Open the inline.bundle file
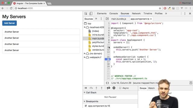The width and height of the screenshot is (193, 108). coord(98,35)
